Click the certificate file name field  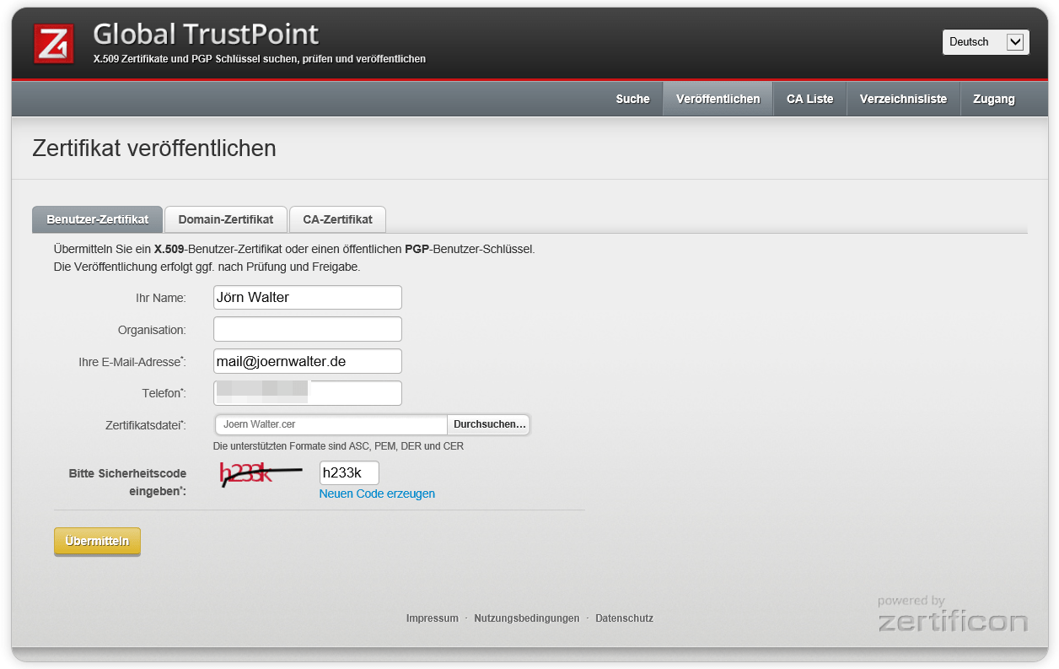coord(331,424)
